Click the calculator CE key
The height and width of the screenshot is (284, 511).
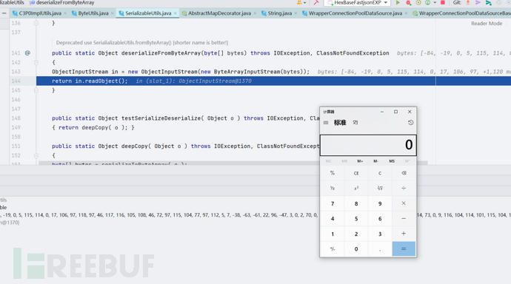point(356,173)
